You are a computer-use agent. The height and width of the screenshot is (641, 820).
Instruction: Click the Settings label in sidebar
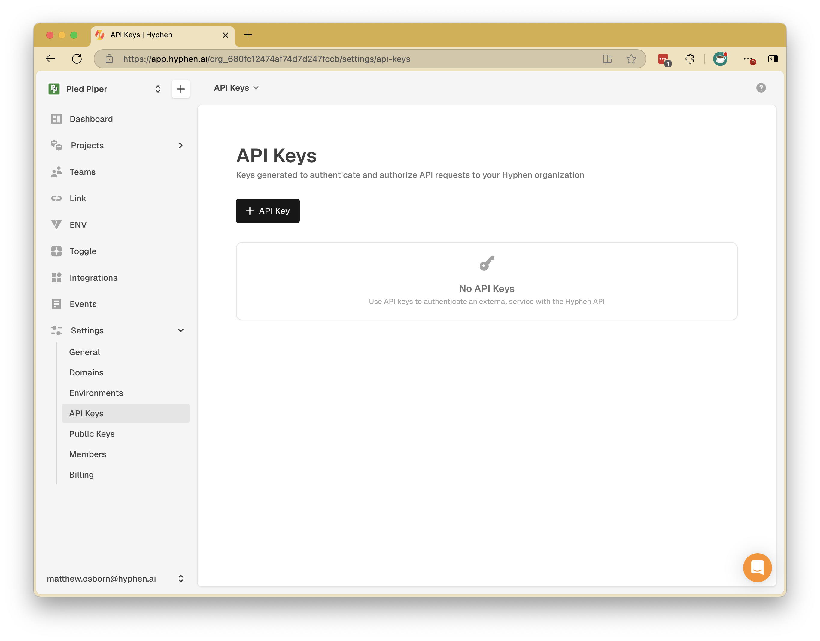87,330
